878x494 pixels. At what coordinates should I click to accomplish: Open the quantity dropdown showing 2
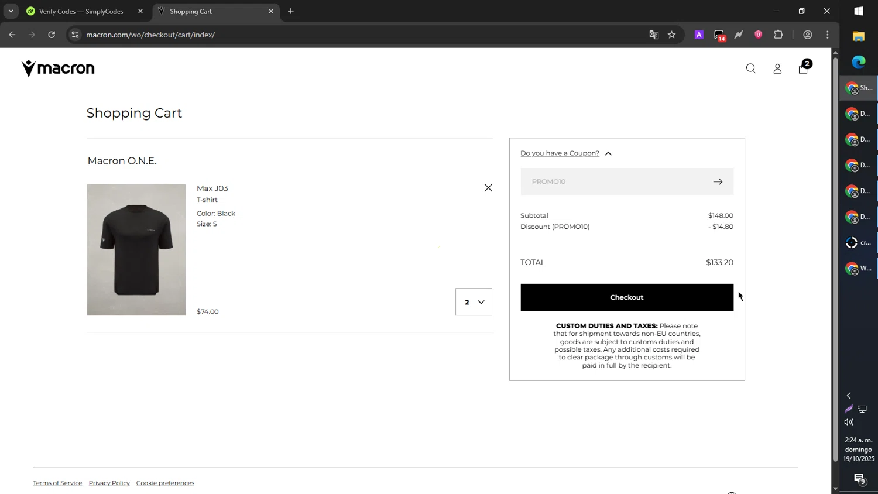click(474, 302)
